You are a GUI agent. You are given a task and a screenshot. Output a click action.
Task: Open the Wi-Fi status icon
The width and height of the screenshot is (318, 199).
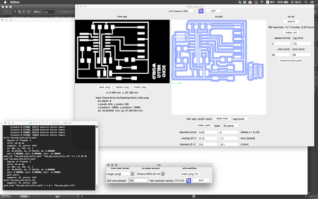262,2
